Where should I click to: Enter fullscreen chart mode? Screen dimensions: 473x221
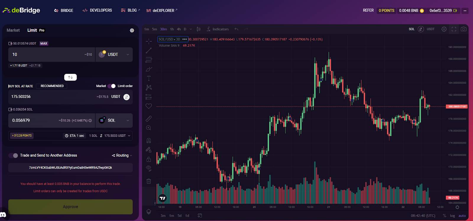[454, 29]
